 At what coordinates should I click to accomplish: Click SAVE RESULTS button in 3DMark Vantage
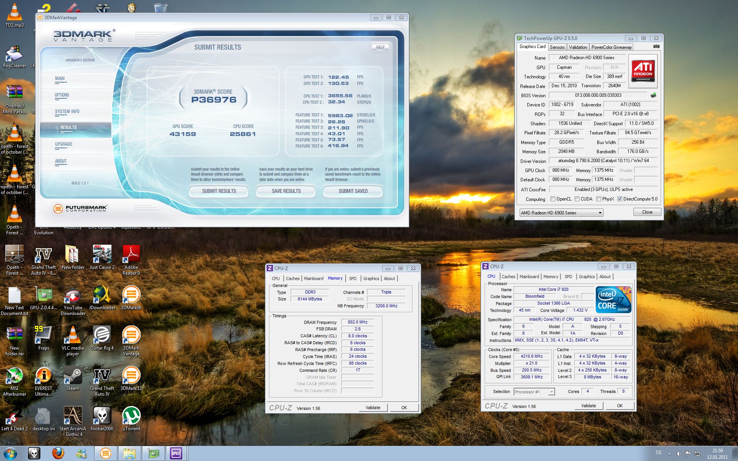[286, 191]
